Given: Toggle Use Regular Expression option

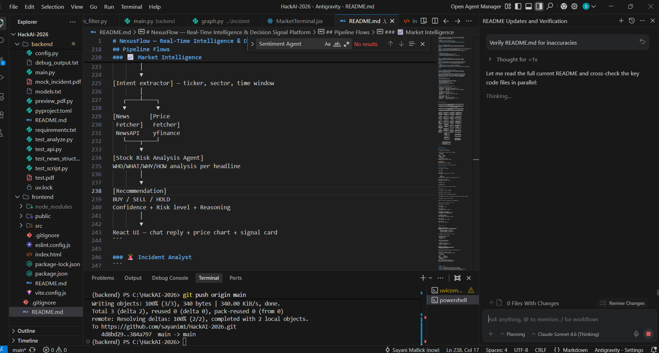Looking at the screenshot, I should click(x=346, y=44).
